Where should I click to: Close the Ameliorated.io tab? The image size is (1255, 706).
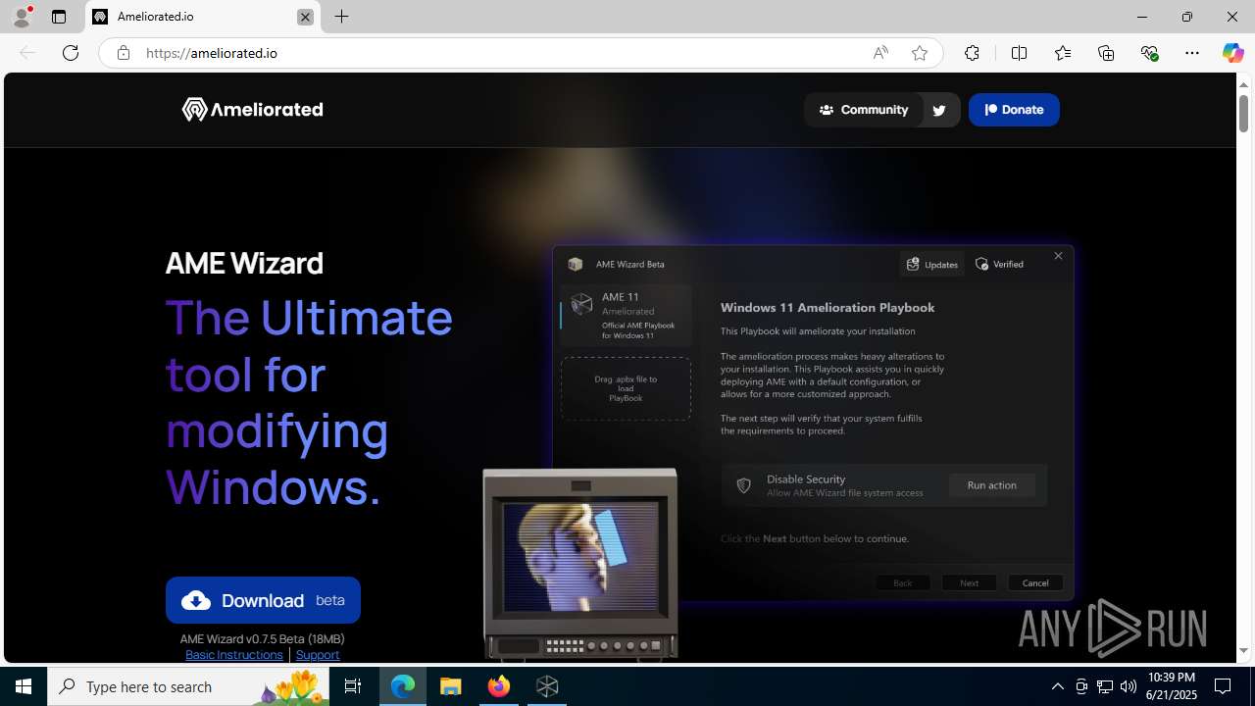(305, 17)
